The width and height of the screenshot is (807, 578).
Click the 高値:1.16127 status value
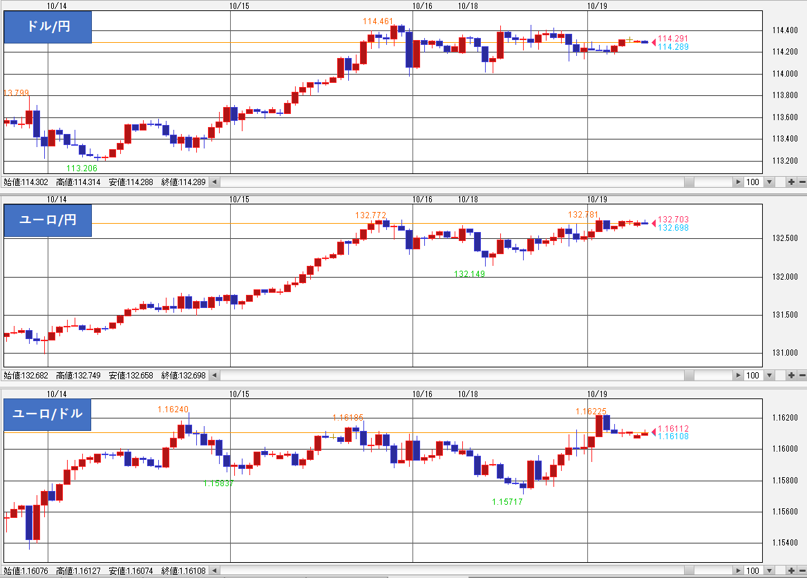tap(78, 571)
